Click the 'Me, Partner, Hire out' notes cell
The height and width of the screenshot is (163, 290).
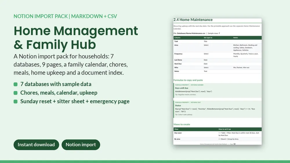pos(241,68)
